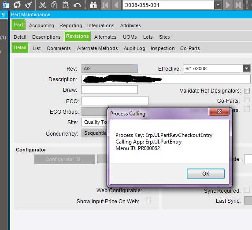Close the Process Calling dialog
252x230 pixels.
click(219, 111)
